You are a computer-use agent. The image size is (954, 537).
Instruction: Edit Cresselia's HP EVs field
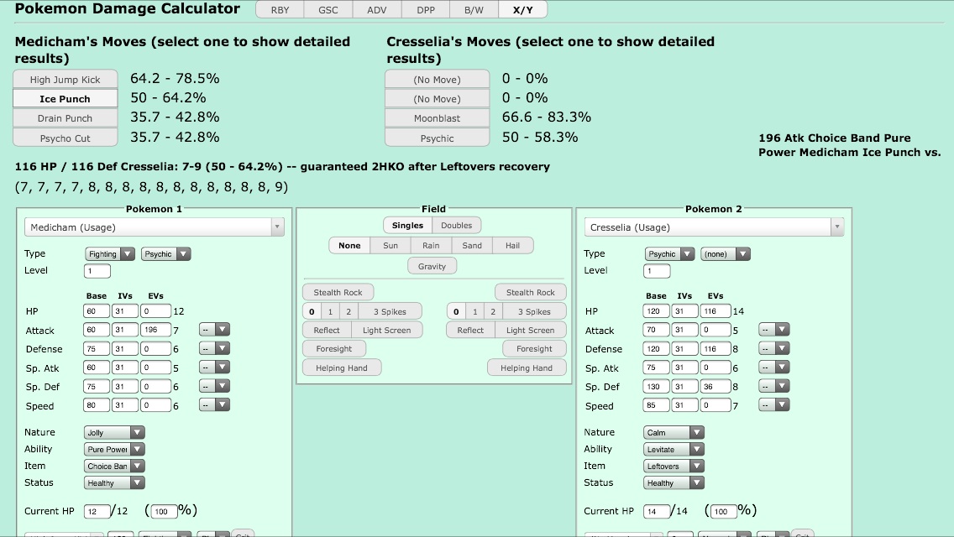pyautogui.click(x=715, y=310)
